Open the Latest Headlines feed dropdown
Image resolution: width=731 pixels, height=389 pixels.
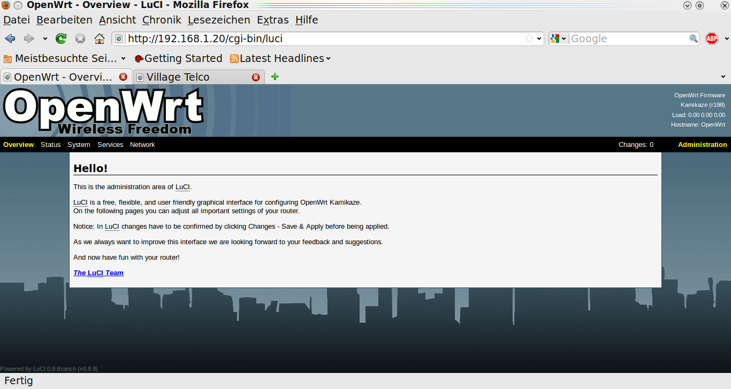[280, 58]
